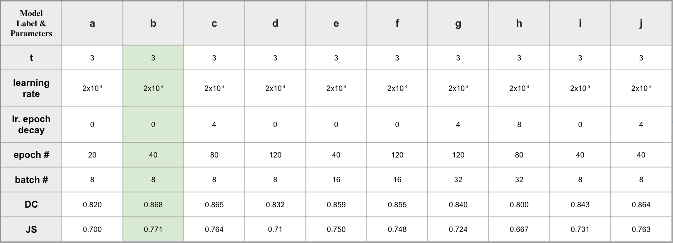
Task: Click the highlighted DC value 0.868
Action: tap(153, 204)
